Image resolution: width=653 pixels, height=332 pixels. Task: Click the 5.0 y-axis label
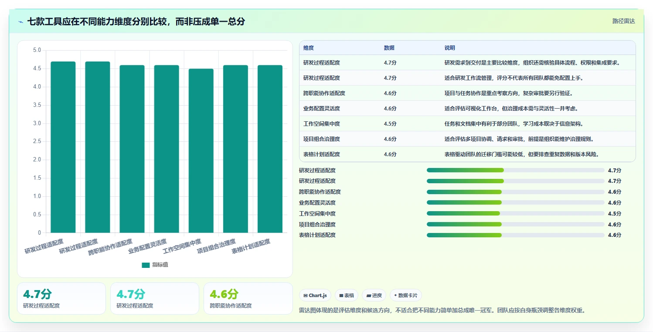[x=37, y=50]
